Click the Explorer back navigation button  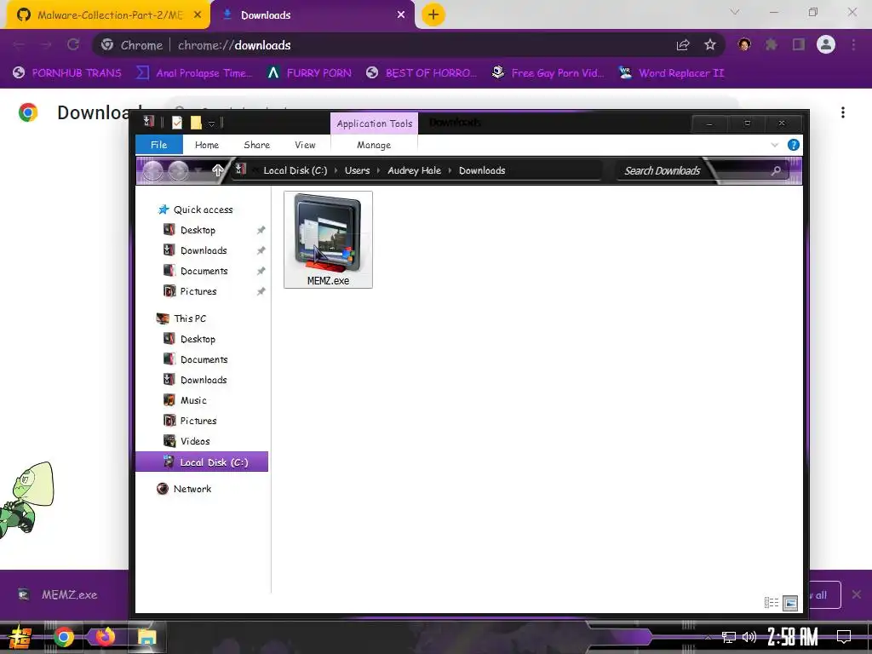tap(153, 170)
